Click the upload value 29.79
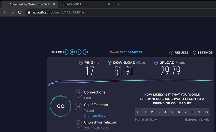Image resolution: width=216 pixels, height=132 pixels. click(170, 71)
